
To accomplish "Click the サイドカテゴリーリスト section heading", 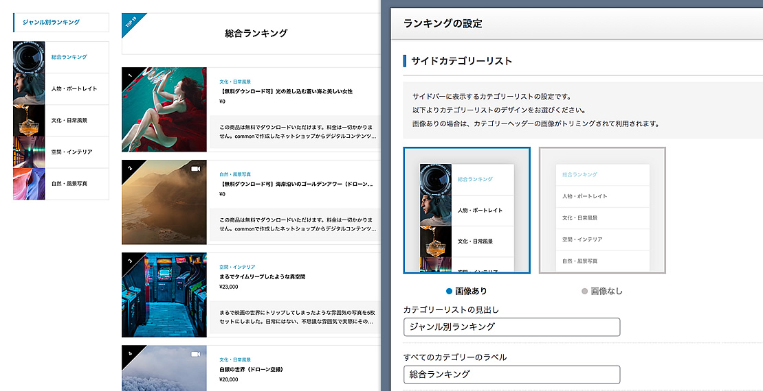I will coord(461,61).
